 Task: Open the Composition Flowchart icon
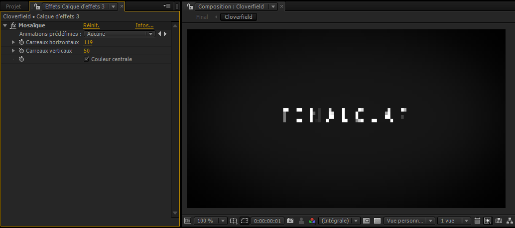[x=510, y=221]
